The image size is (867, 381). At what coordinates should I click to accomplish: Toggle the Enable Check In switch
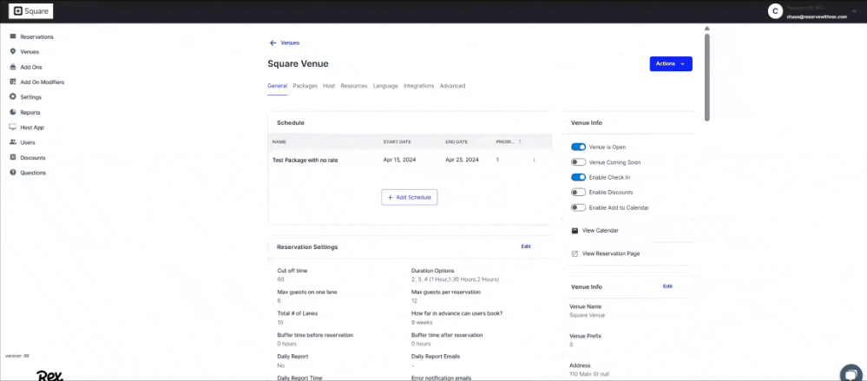tap(578, 178)
